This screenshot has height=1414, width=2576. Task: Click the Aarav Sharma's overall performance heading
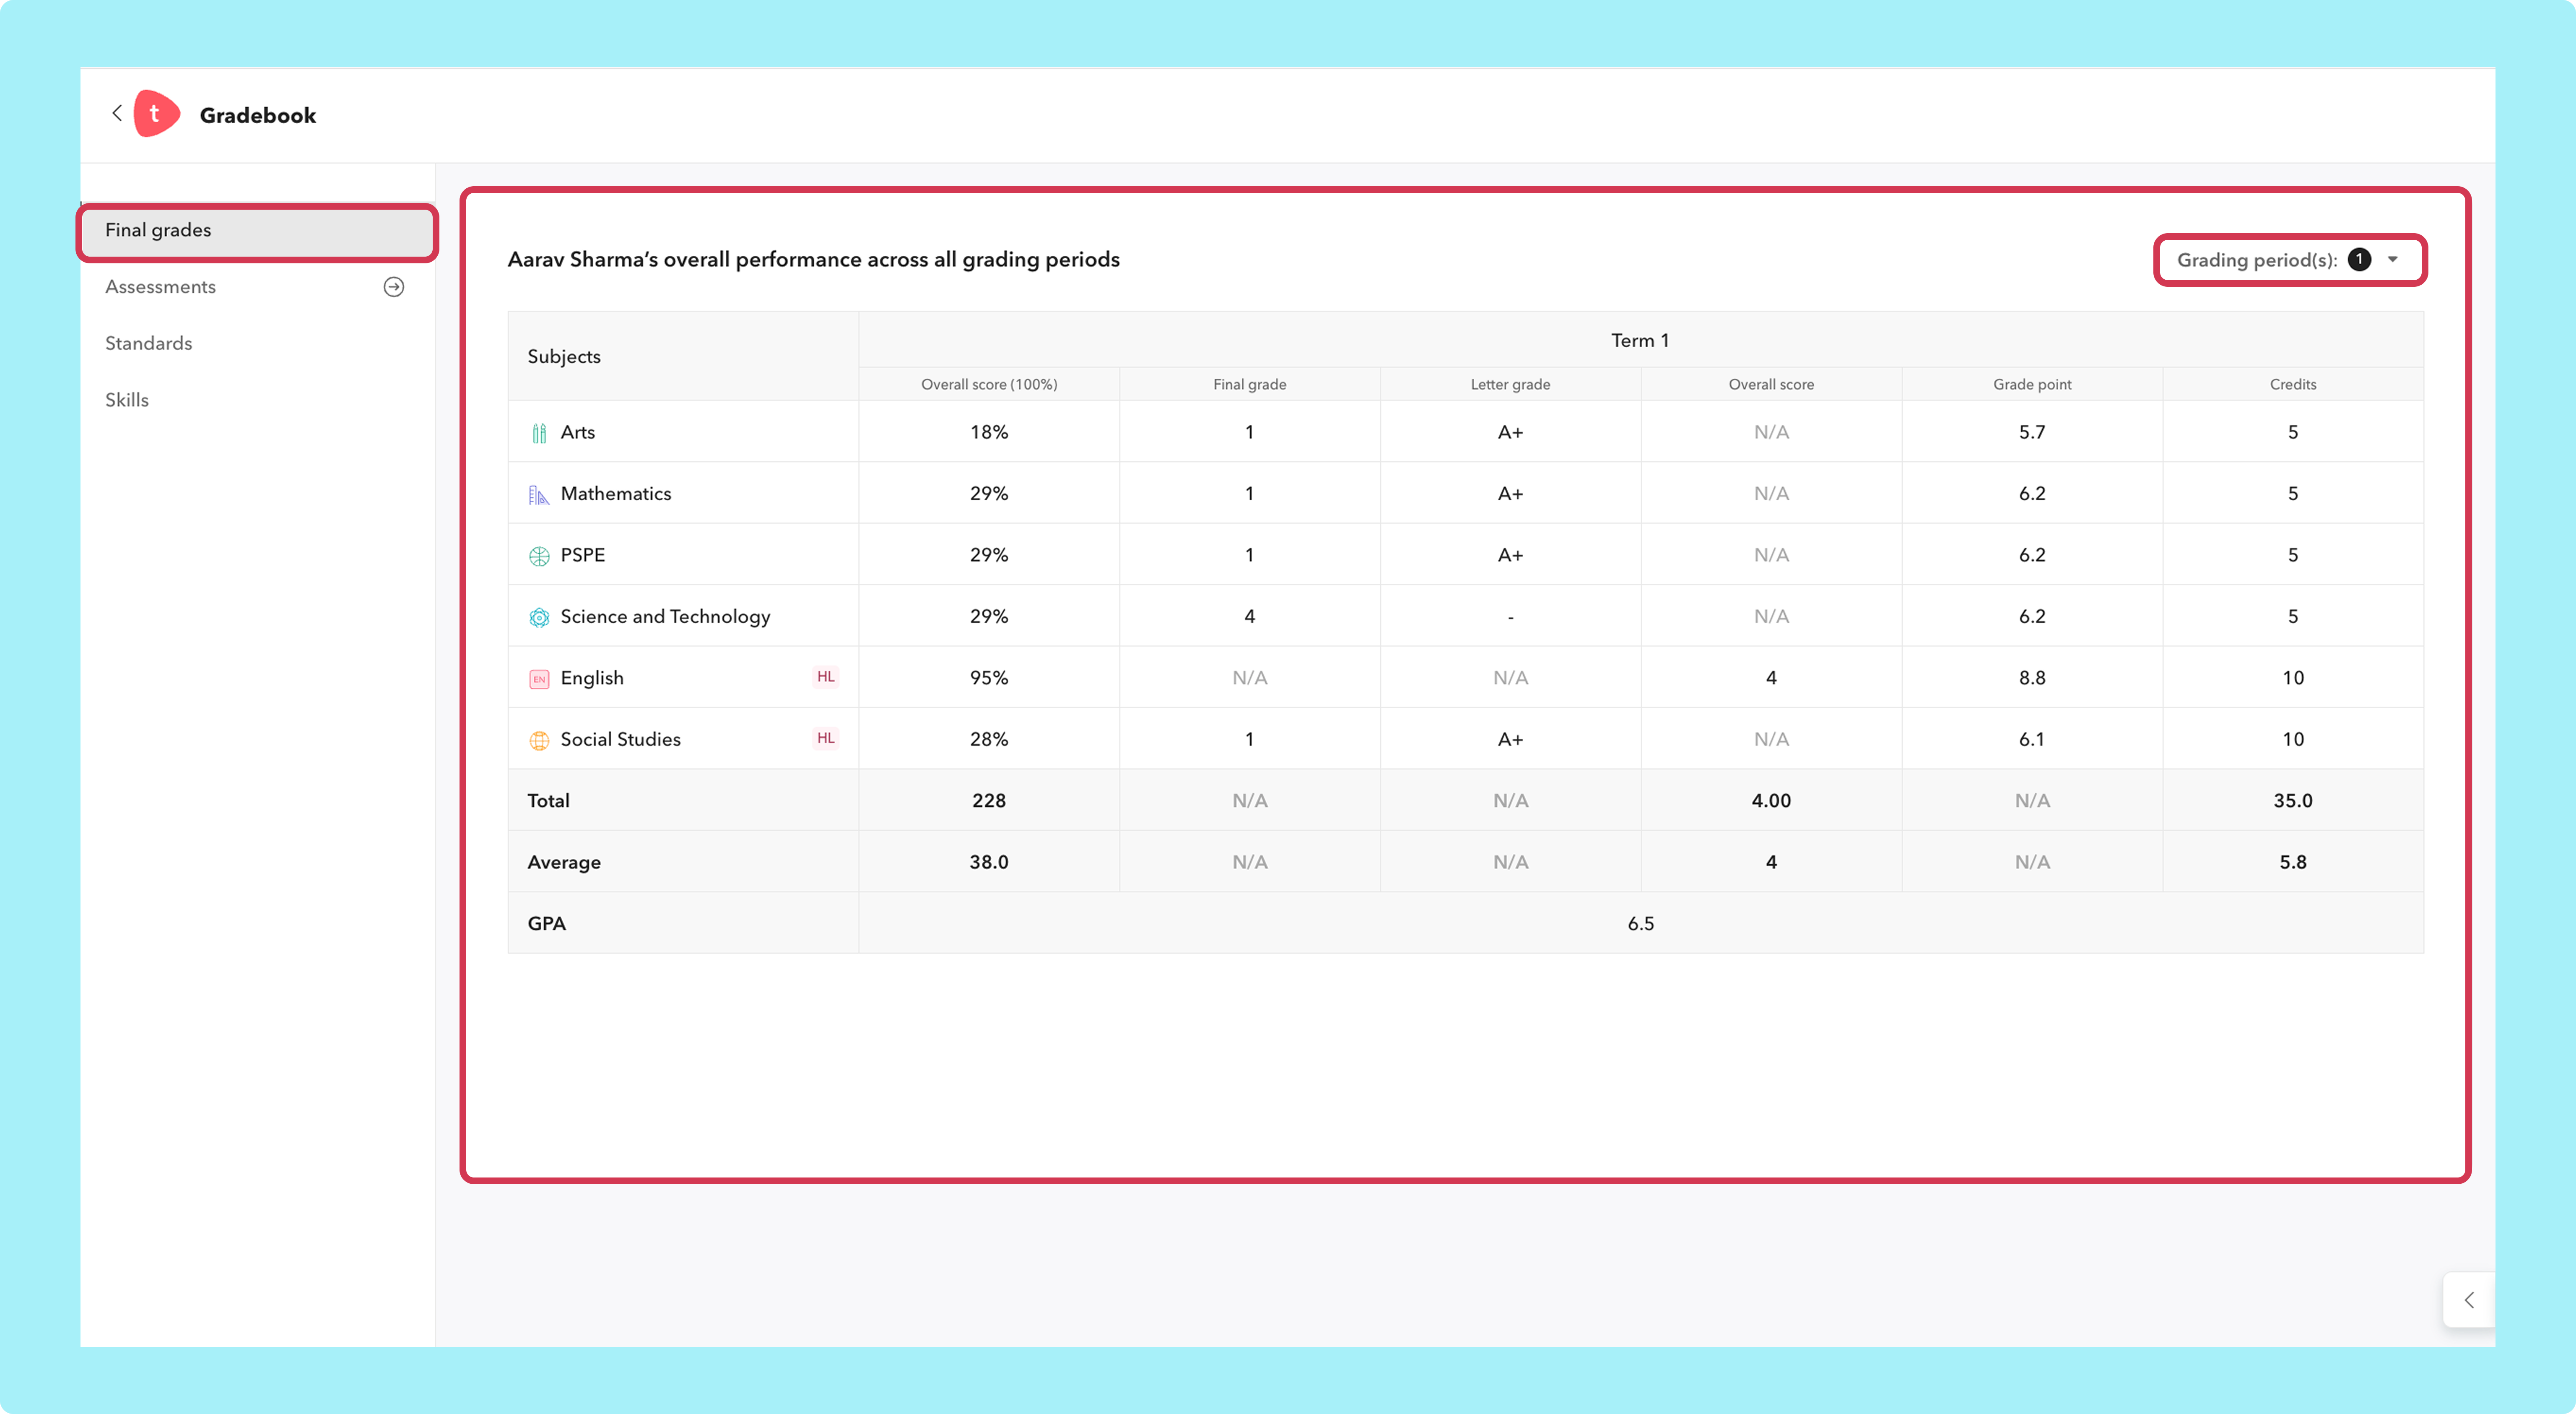(x=813, y=260)
